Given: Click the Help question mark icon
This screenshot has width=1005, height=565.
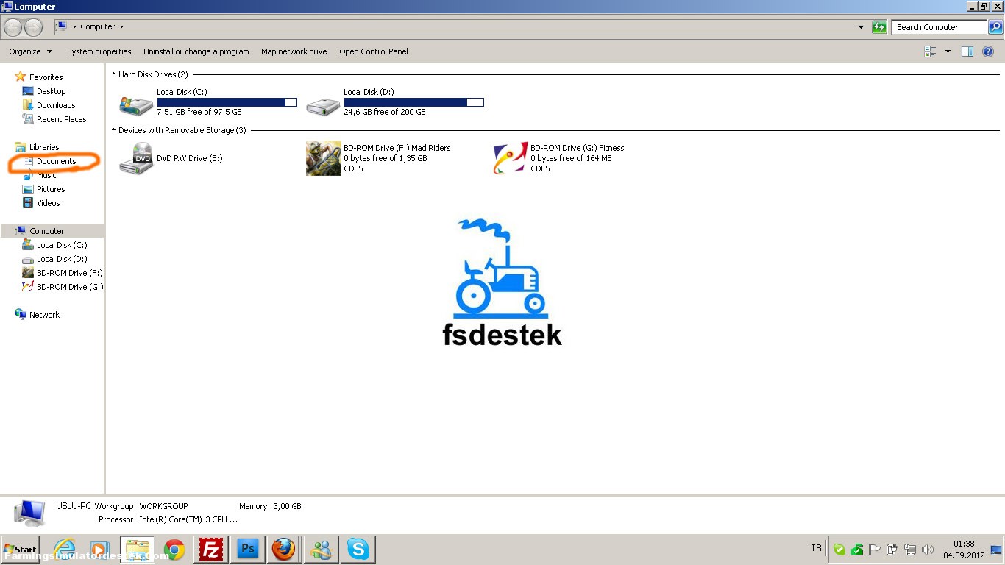Looking at the screenshot, I should 988,51.
